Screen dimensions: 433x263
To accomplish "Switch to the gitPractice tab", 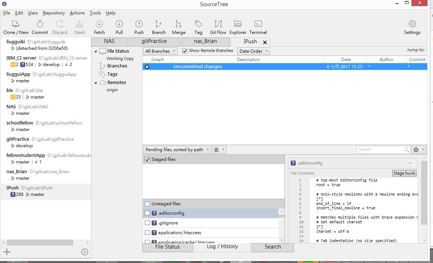I will [154, 41].
